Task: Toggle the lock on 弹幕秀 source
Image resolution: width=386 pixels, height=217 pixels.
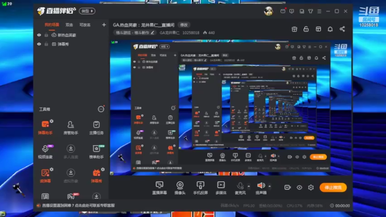Action: 46,44
